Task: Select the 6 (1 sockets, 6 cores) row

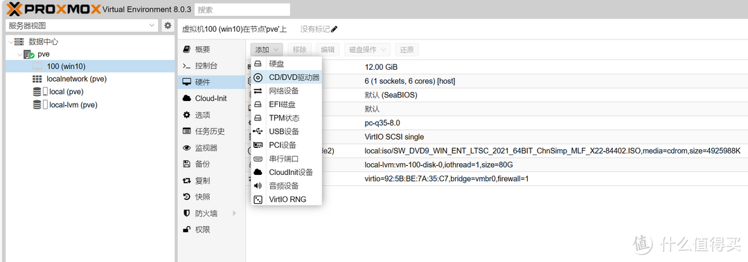Action: [x=497, y=81]
